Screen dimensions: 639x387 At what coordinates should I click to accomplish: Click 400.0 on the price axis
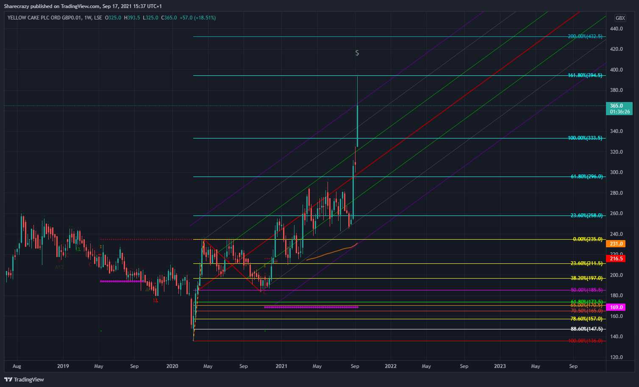[x=616, y=70]
